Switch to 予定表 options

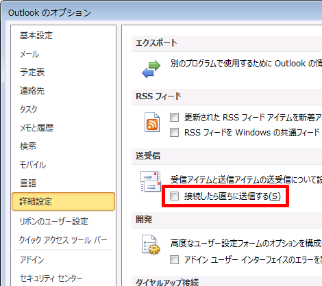pyautogui.click(x=63, y=73)
